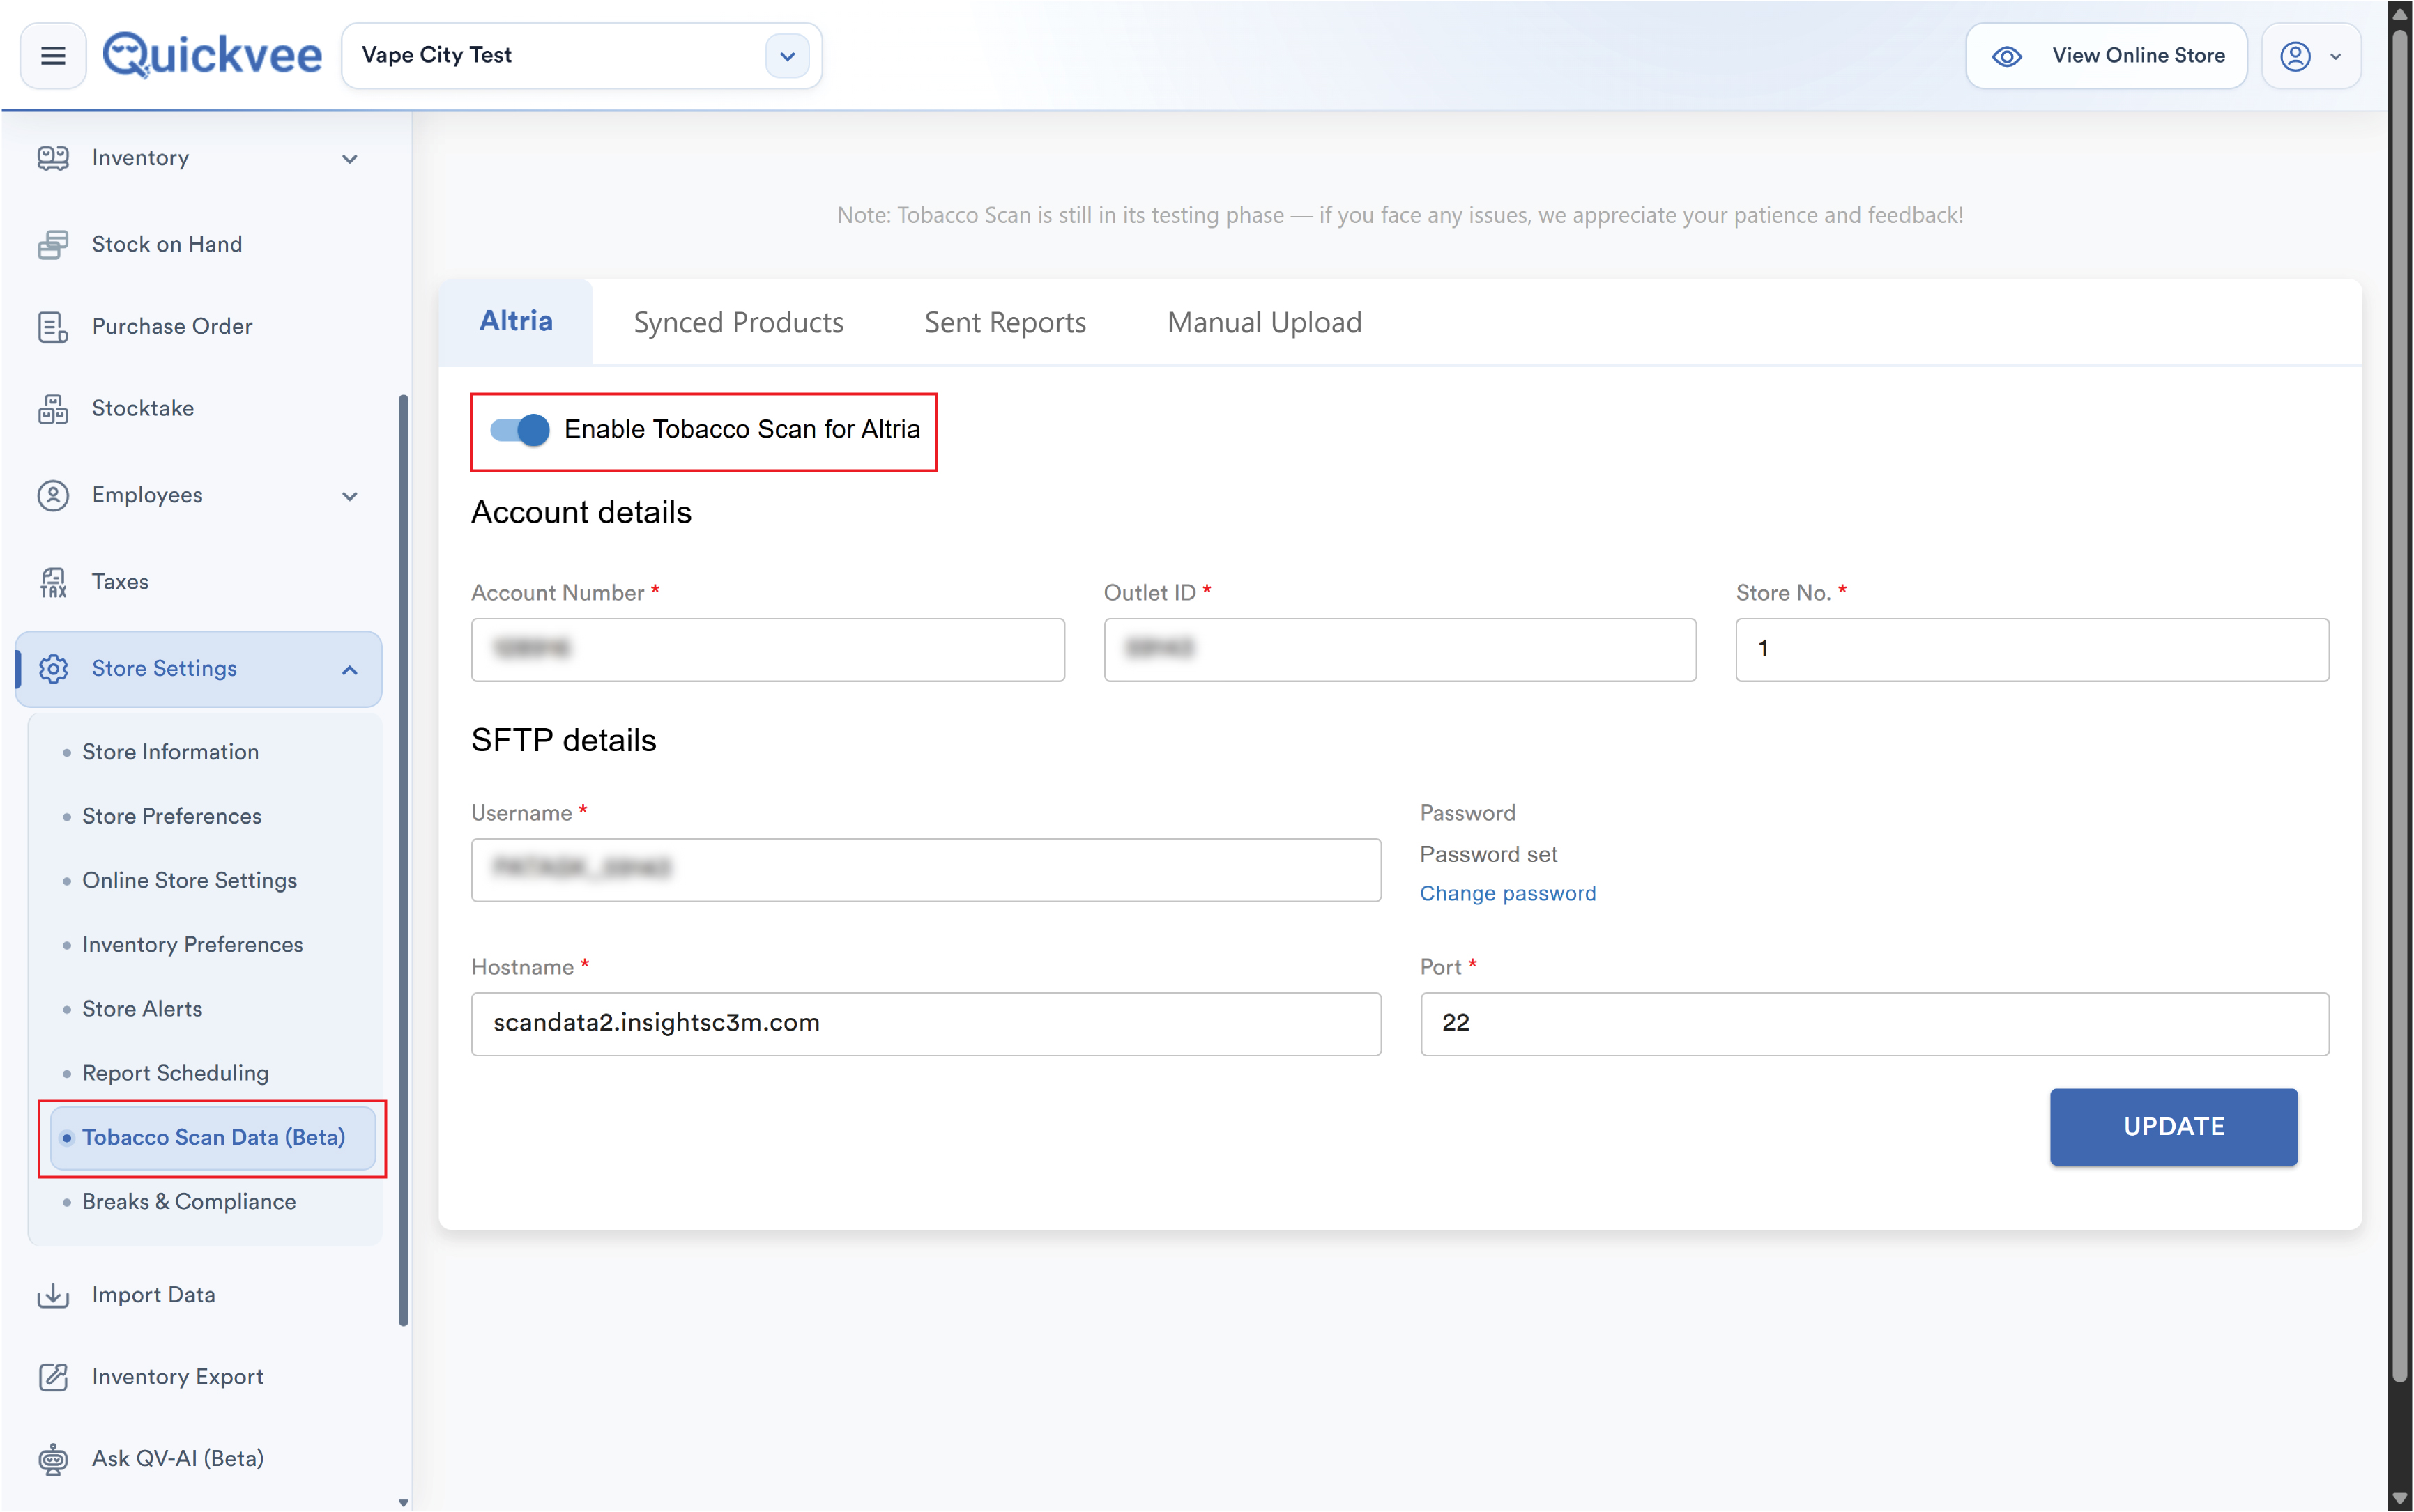The height and width of the screenshot is (1512, 2414).
Task: Open Store Preferences
Action: 171,816
